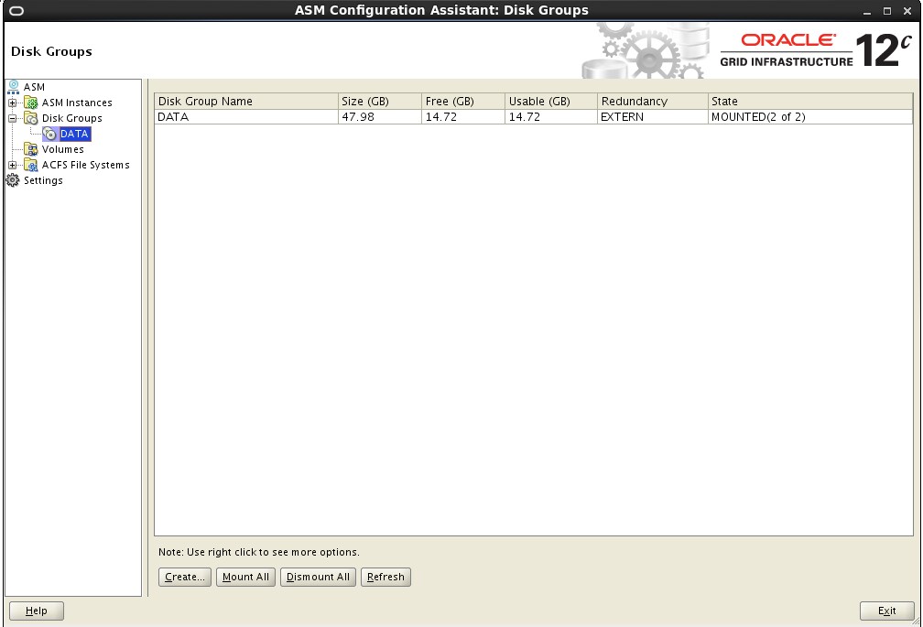Sort by Size (GB) column header
Image resolution: width=923 pixels, height=627 pixels.
[x=380, y=102]
